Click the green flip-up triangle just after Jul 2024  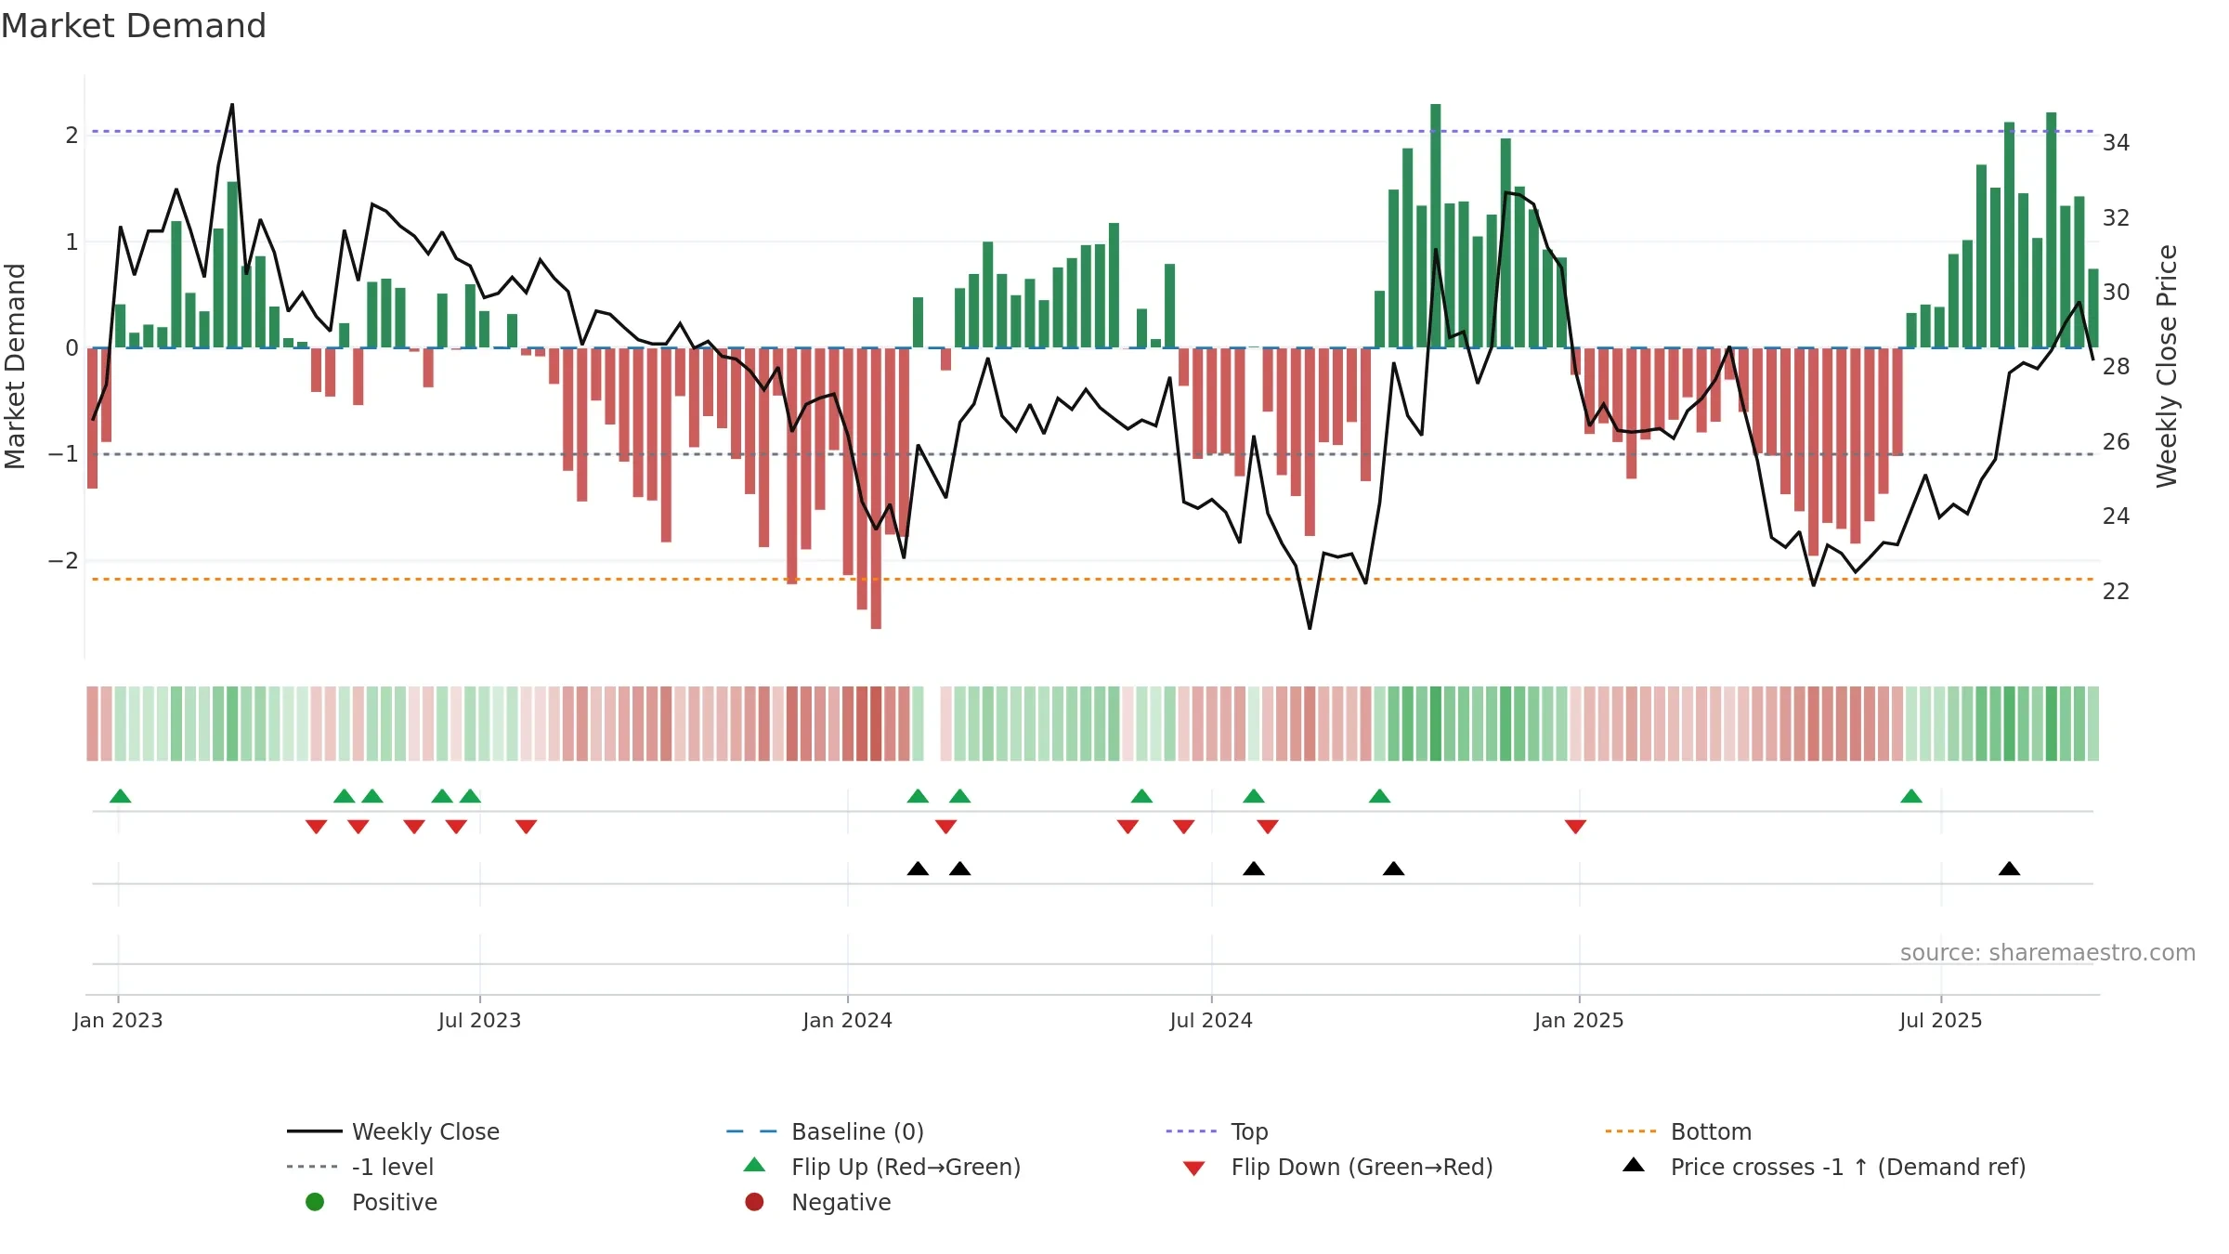point(1254,796)
